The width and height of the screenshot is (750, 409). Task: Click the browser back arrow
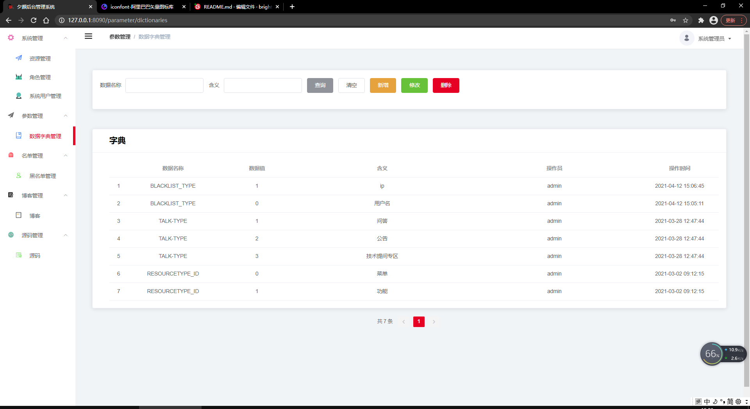(x=9, y=20)
